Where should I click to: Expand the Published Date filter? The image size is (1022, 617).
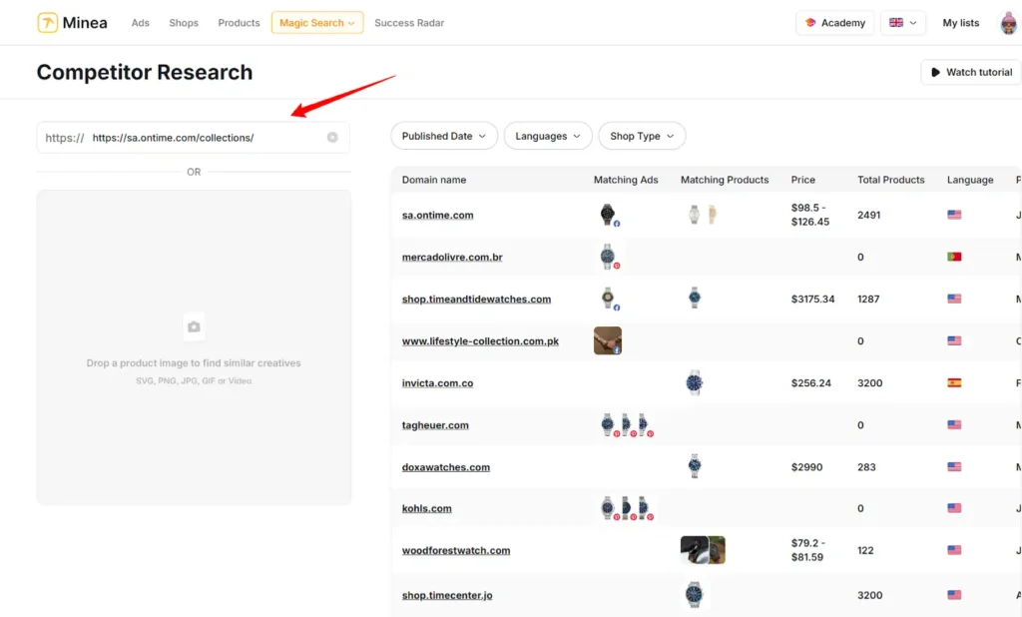coord(444,136)
